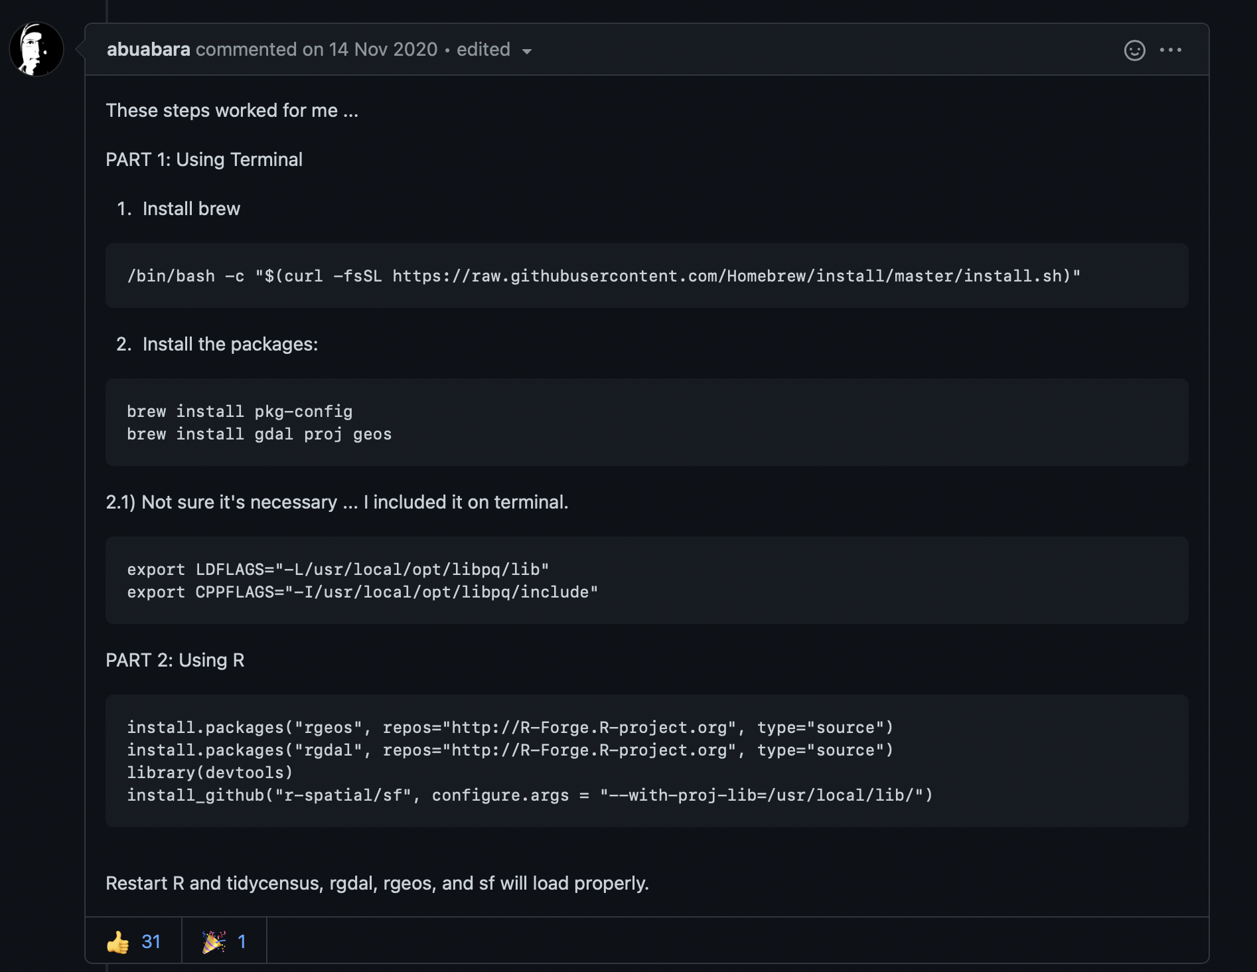This screenshot has height=972, width=1257.
Task: Open the comment options ellipsis menu
Action: tap(1171, 50)
